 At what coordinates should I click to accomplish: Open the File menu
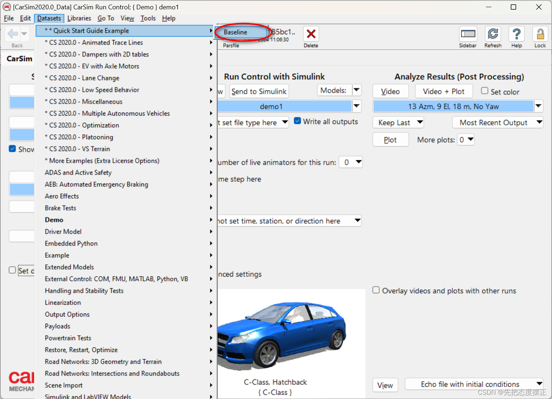click(x=9, y=18)
